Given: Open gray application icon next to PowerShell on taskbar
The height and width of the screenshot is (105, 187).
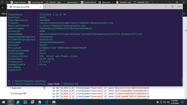Looking at the screenshot, I should (25, 102).
